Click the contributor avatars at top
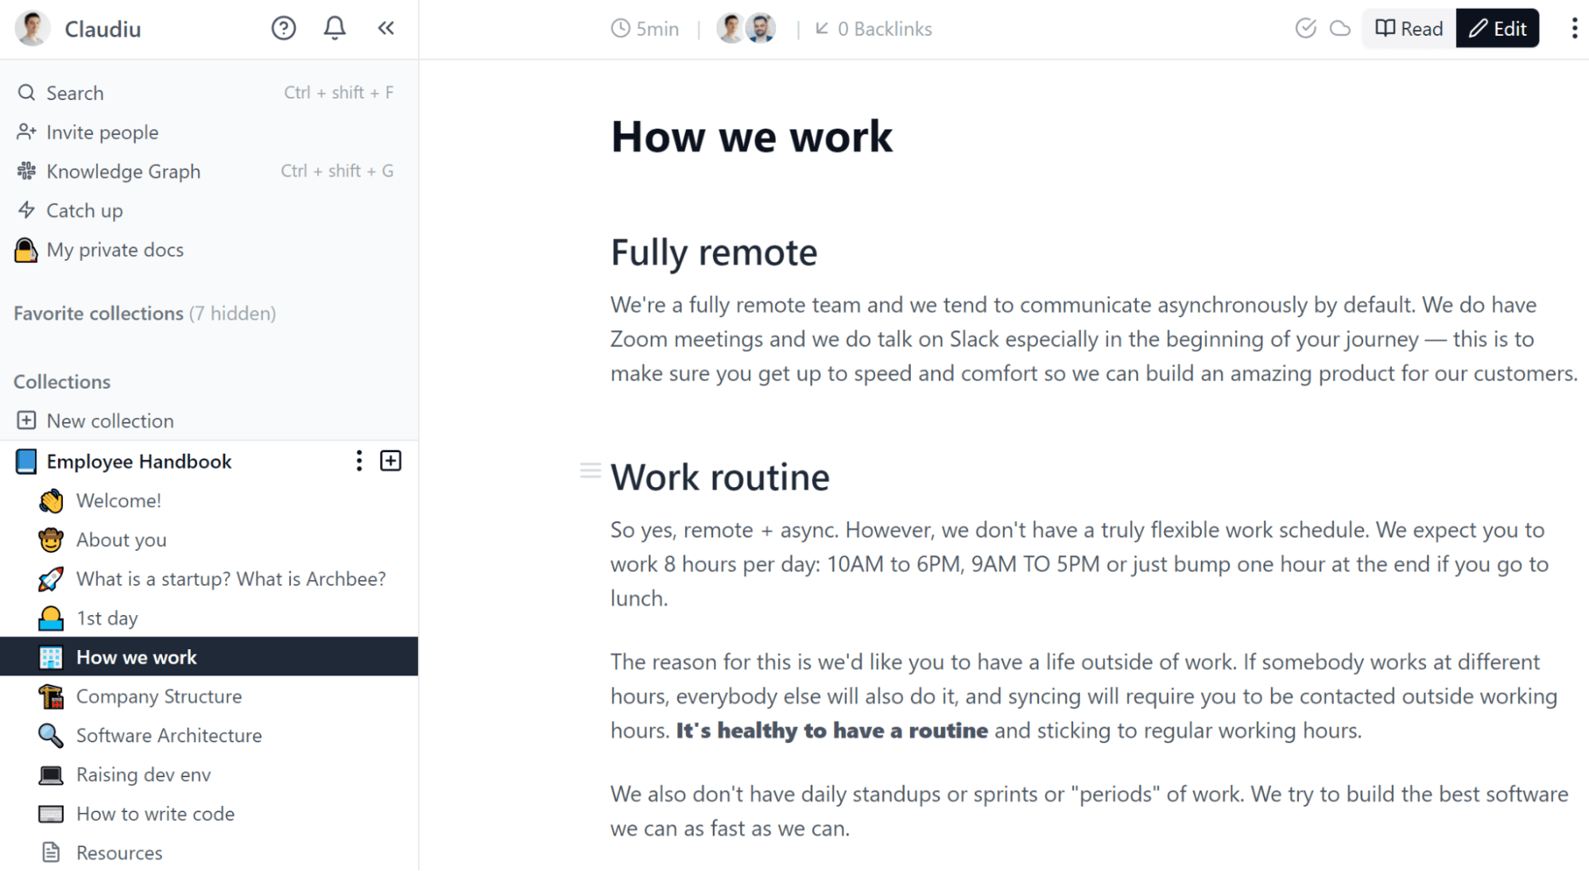 [745, 27]
